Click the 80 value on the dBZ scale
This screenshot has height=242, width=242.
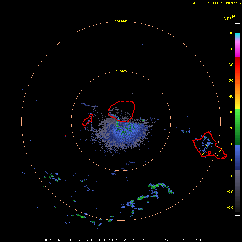pyautogui.click(x=231, y=33)
